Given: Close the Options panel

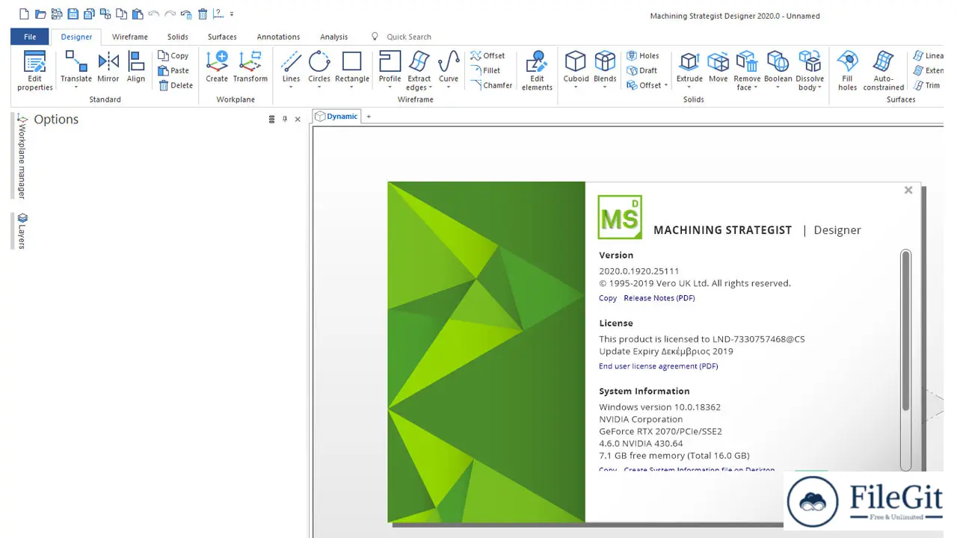Looking at the screenshot, I should click(x=298, y=120).
